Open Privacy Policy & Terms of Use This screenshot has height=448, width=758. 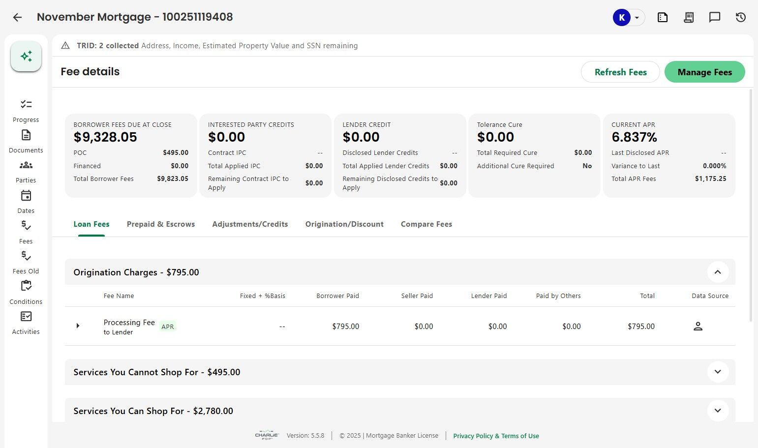[x=496, y=436]
